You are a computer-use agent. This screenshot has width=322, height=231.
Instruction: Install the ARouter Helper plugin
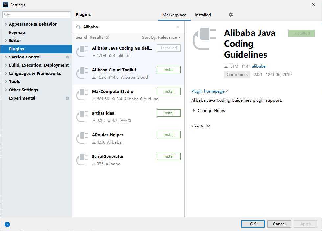[169, 135]
